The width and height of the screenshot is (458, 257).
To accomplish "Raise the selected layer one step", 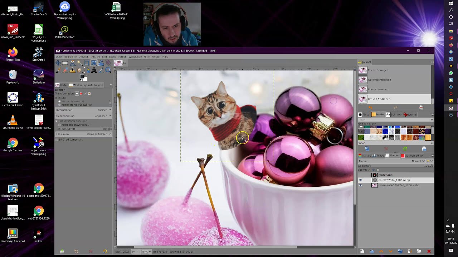I will (381, 251).
